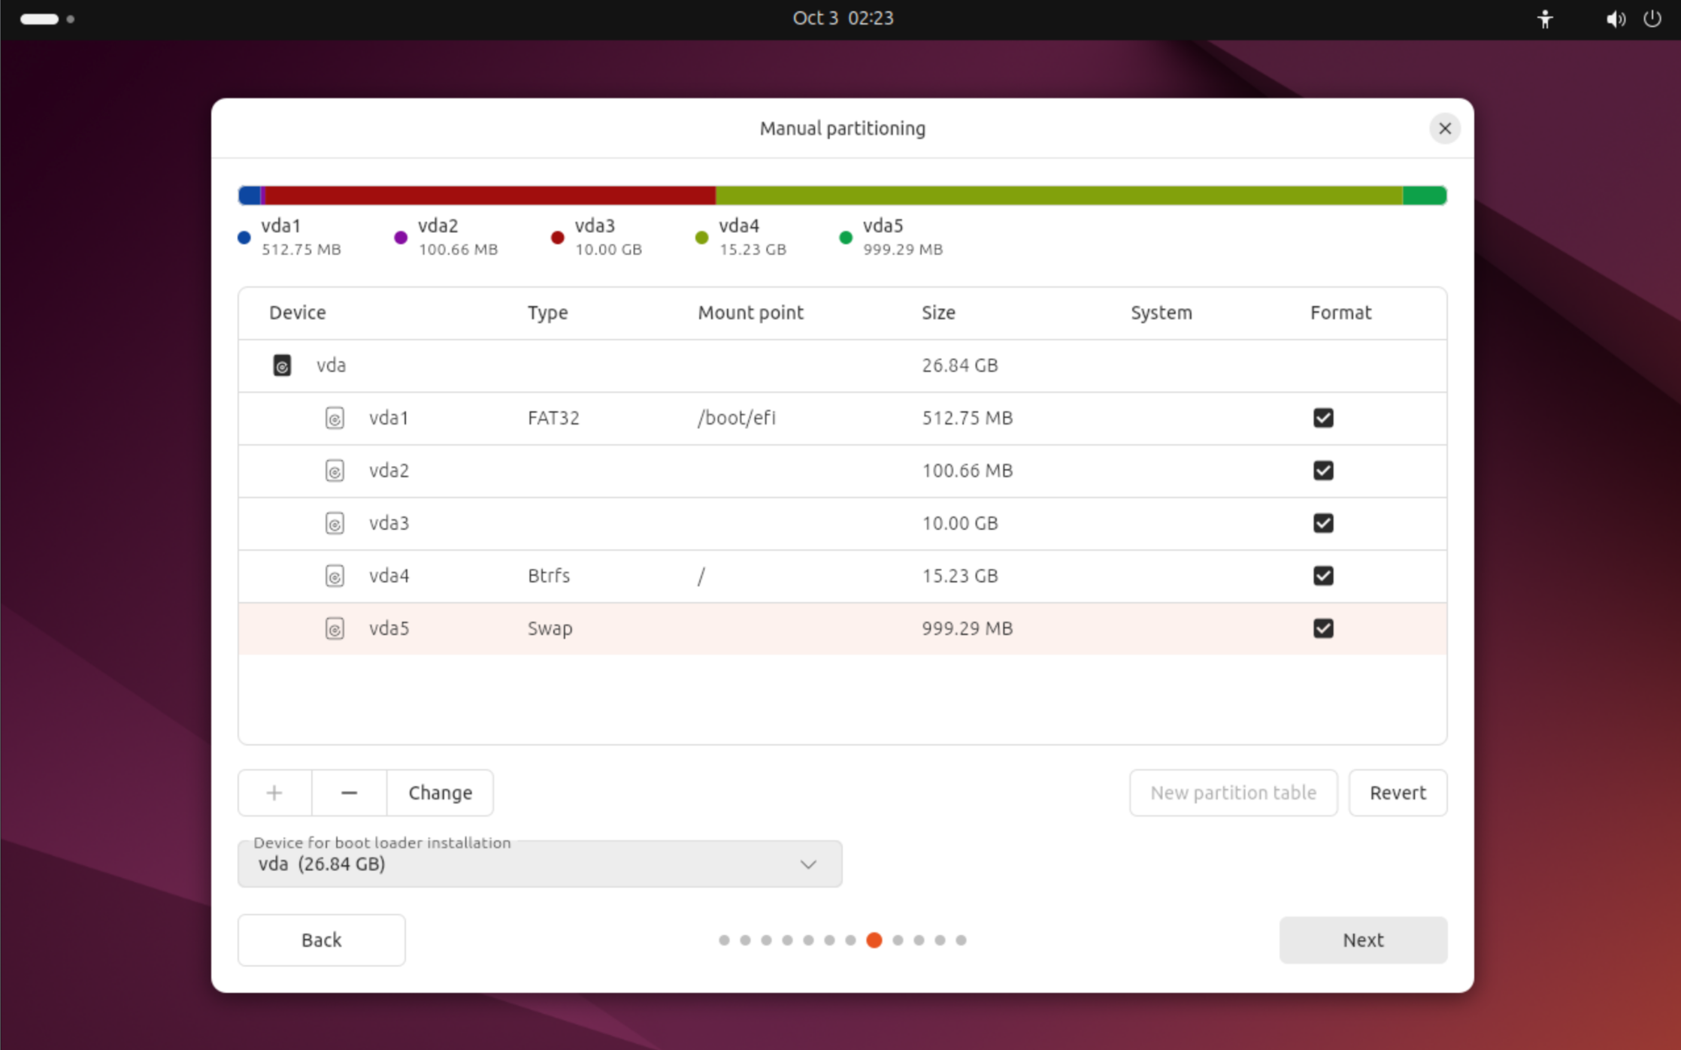The width and height of the screenshot is (1681, 1050).
Task: Click the vda3 partition icon
Action: 335,523
